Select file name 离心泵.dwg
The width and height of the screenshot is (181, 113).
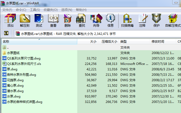click(15, 86)
